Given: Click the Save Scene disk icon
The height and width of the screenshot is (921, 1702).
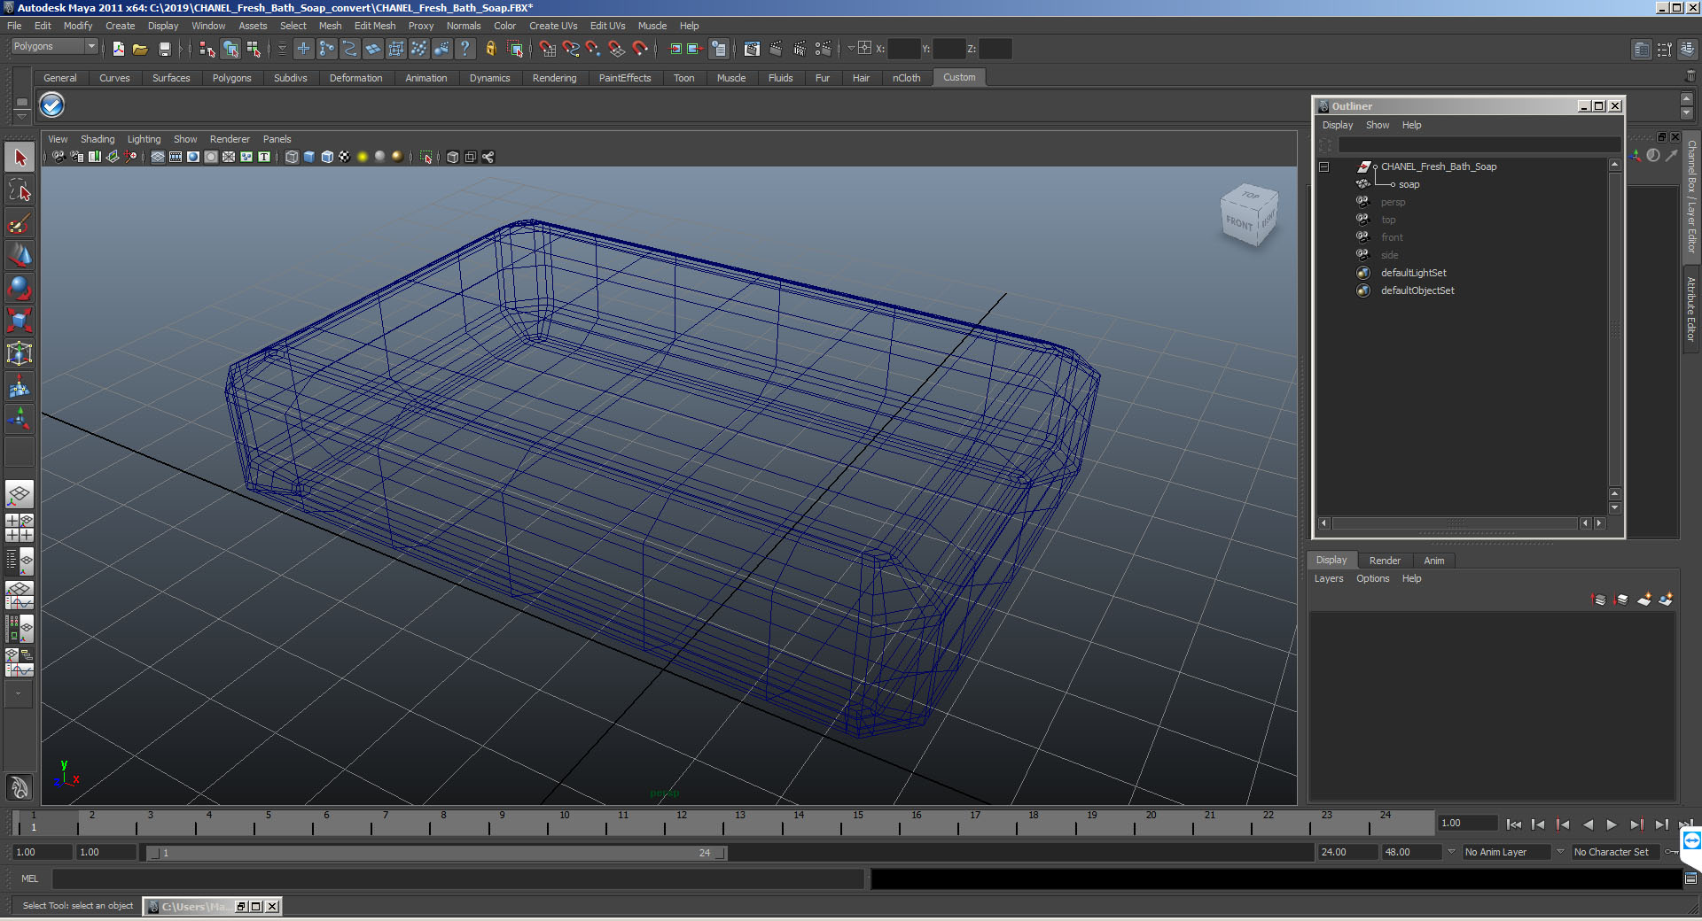Looking at the screenshot, I should pos(164,49).
